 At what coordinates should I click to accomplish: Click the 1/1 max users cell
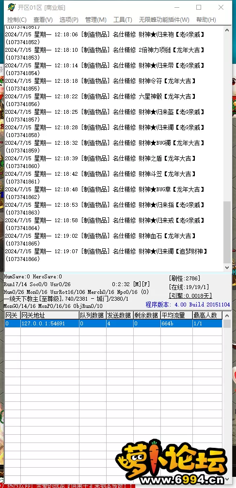tap(207, 323)
